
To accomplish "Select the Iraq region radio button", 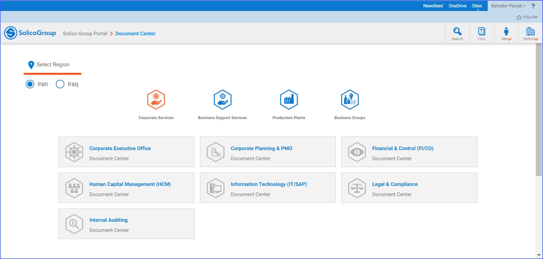I will [60, 84].
